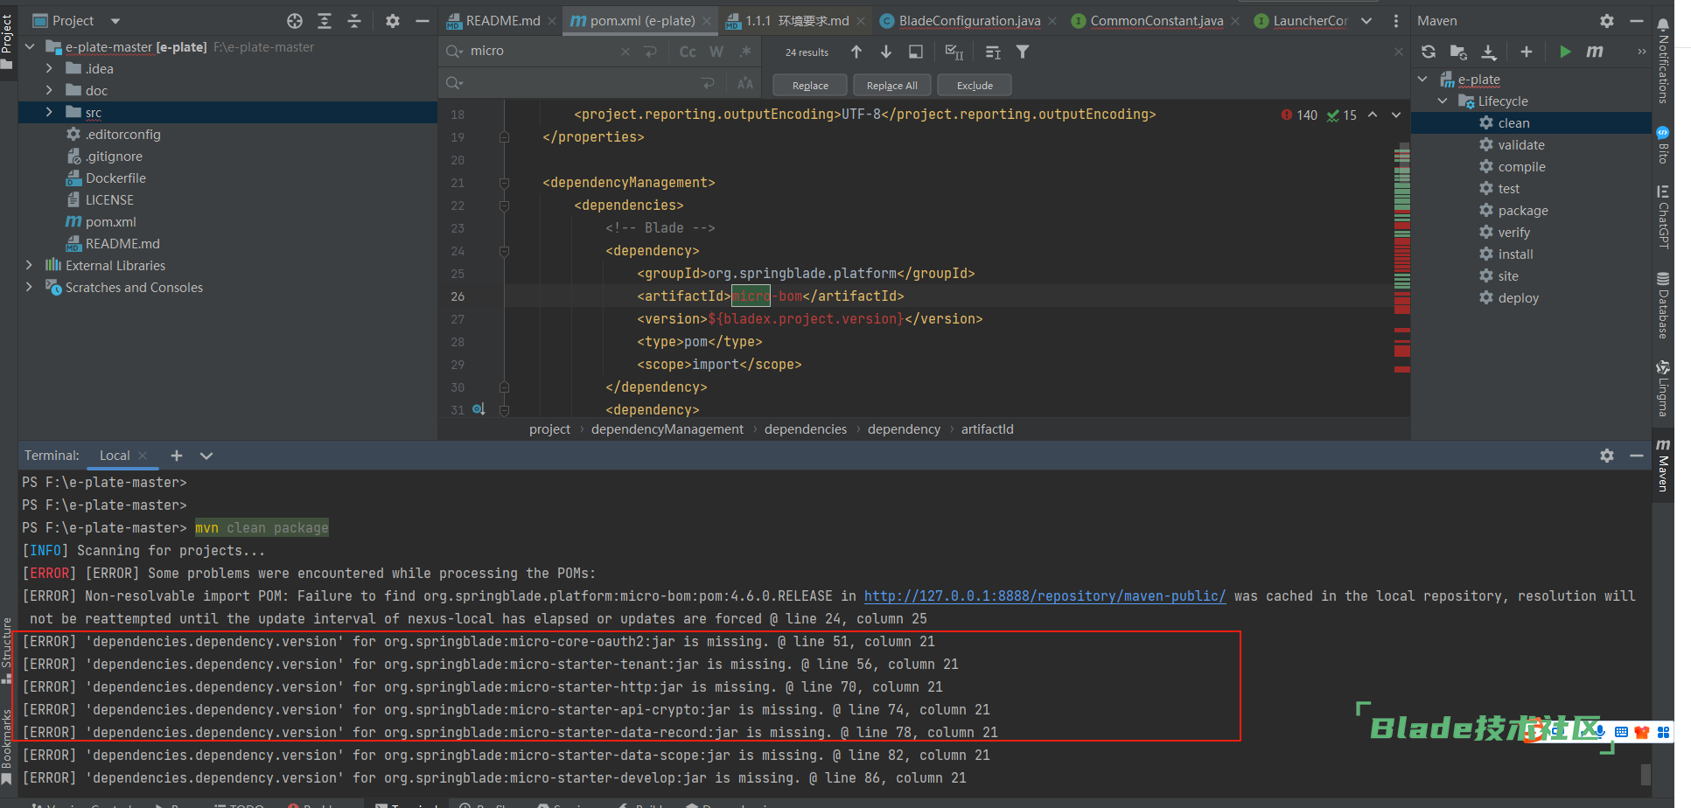Collapse e-plate-master project root

pyautogui.click(x=30, y=46)
